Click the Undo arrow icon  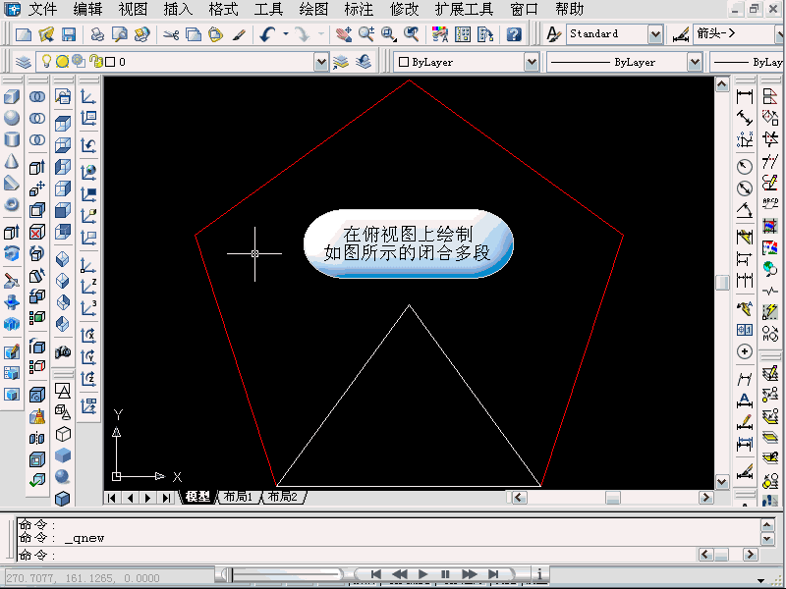tap(268, 34)
